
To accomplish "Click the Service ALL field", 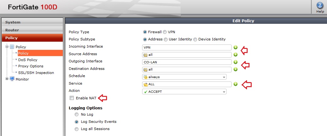I will 187,84.
